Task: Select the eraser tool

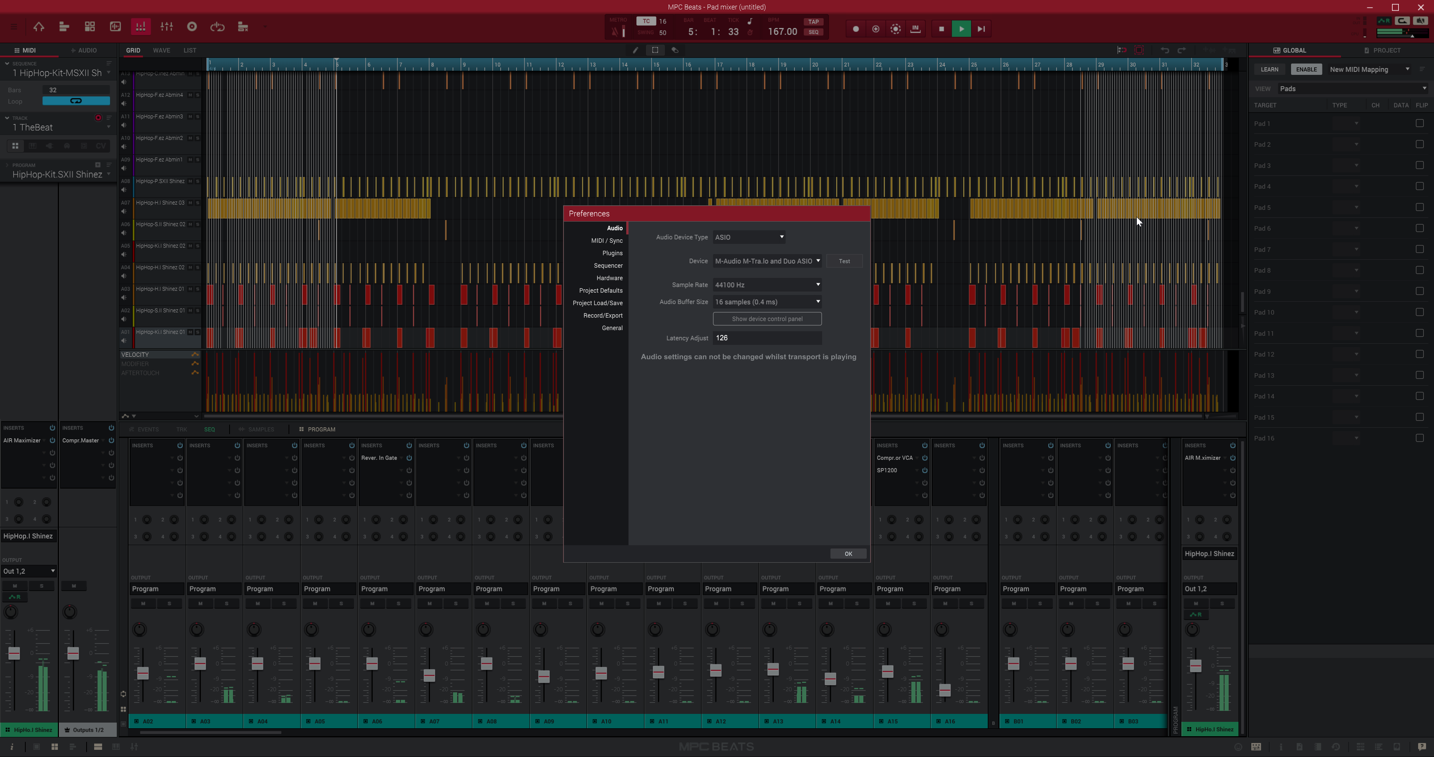Action: click(x=675, y=50)
